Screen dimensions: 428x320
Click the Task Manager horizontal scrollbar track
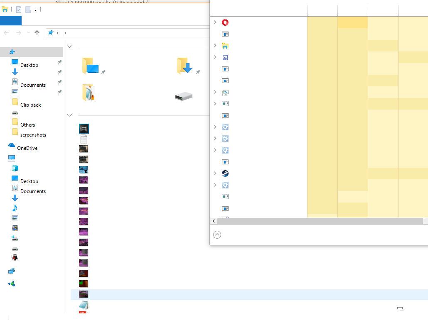[x=320, y=221]
